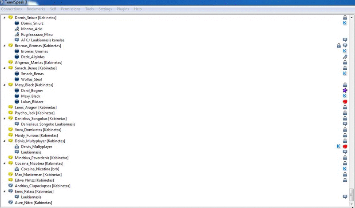Collapse the Deivis_Multyplayer [Kabinetas] channel
Viewport: 355px width, 208px height.
pyautogui.click(x=4, y=141)
